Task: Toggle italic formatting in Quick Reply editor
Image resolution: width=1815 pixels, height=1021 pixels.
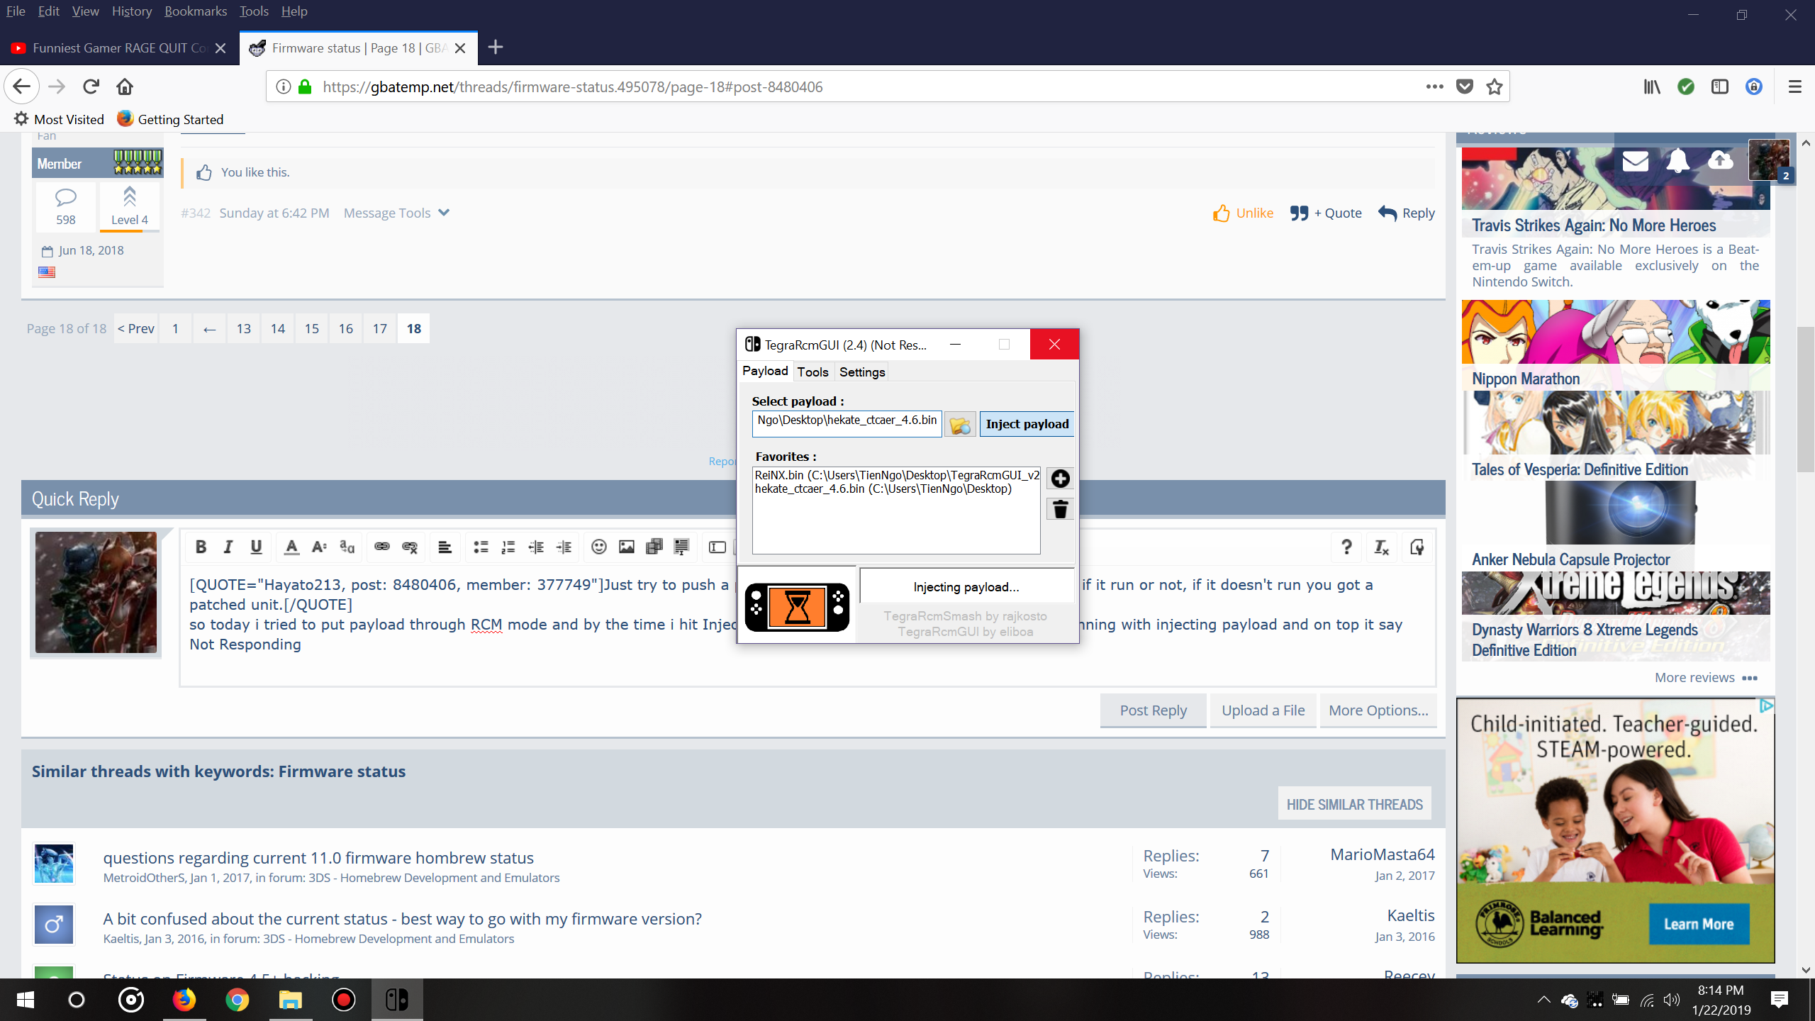Action: (228, 547)
